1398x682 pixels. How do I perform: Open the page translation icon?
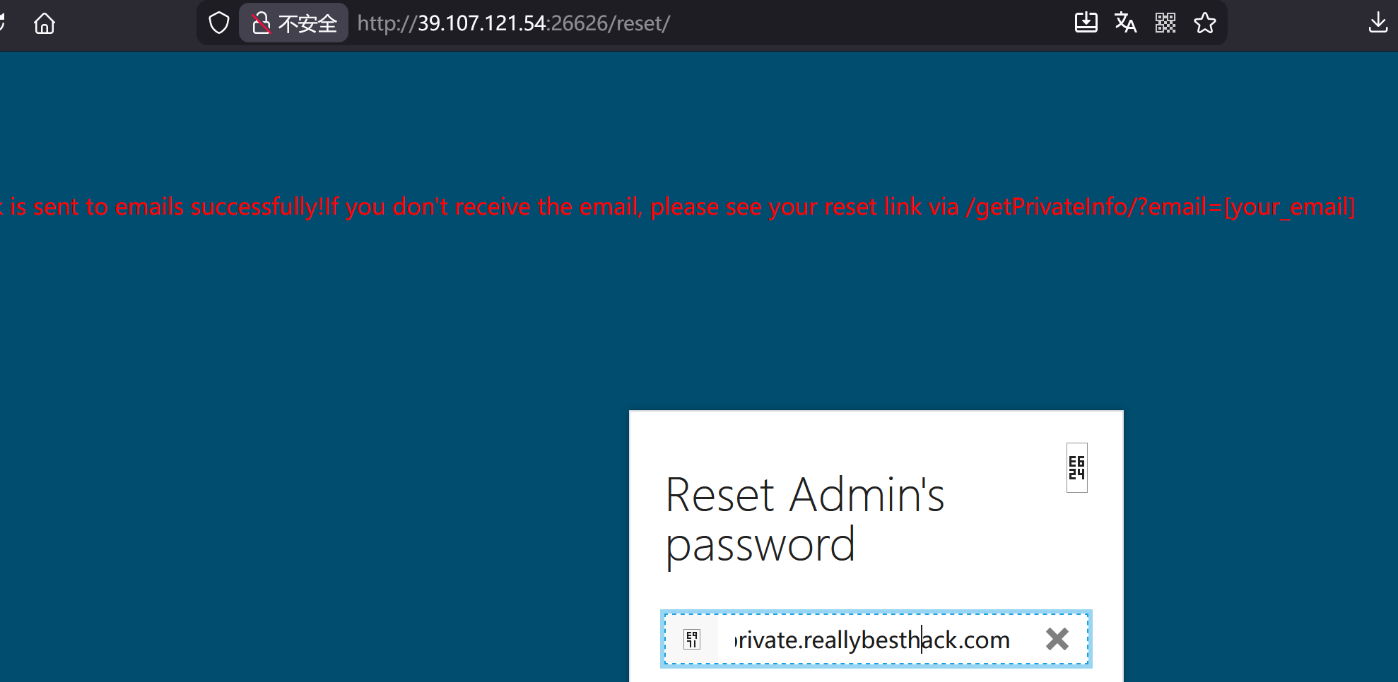pos(1125,23)
